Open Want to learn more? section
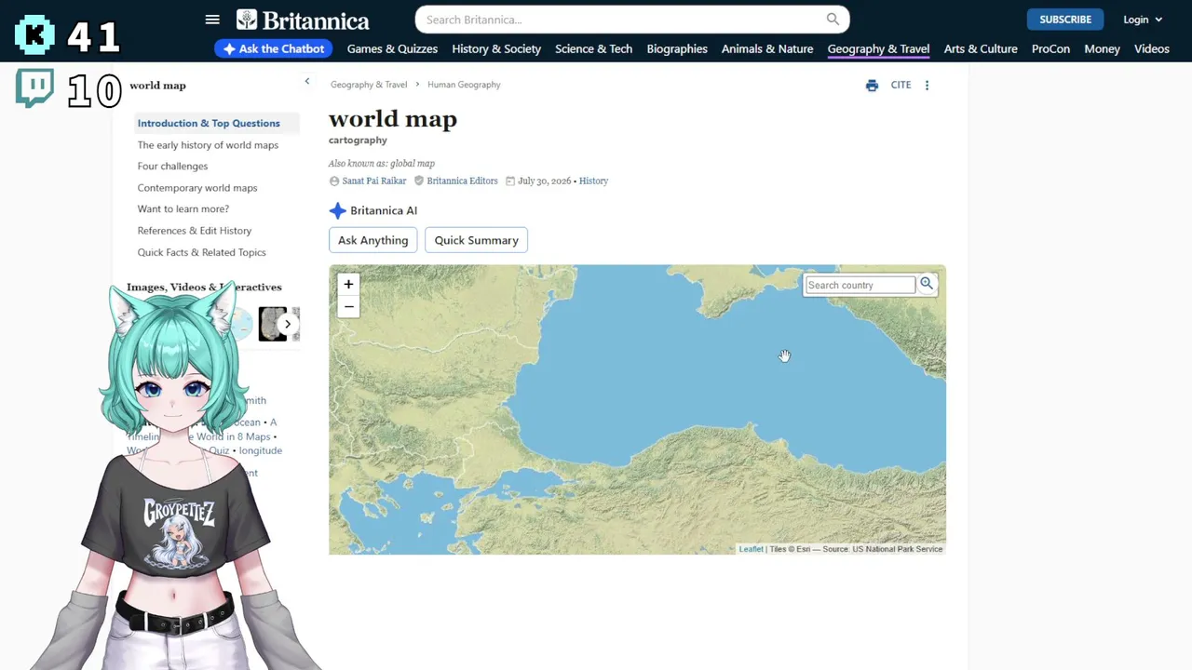This screenshot has width=1192, height=670. [183, 209]
